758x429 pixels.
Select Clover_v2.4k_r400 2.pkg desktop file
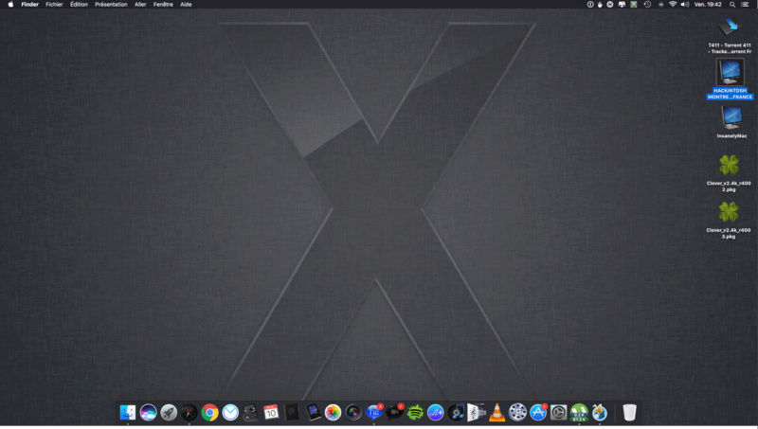coord(729,173)
